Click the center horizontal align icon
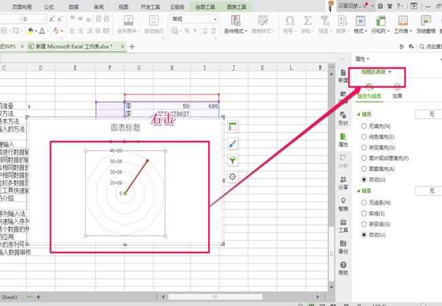The height and width of the screenshot is (306, 442). tap(81, 31)
